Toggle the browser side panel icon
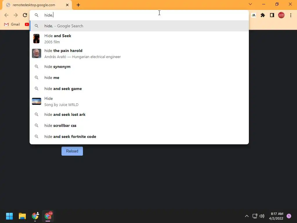 [272, 15]
